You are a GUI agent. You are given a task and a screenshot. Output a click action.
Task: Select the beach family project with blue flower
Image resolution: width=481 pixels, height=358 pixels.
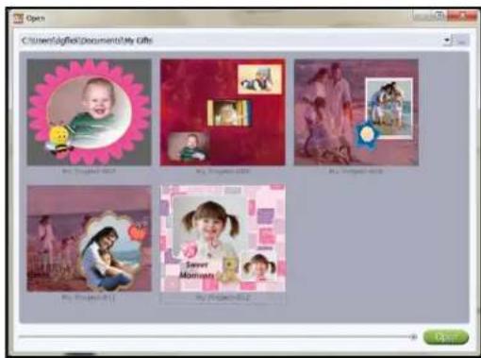click(357, 112)
